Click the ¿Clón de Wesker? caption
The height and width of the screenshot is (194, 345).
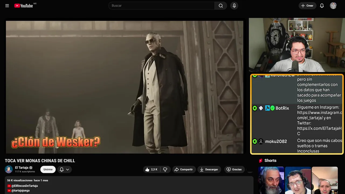pyautogui.click(x=56, y=142)
